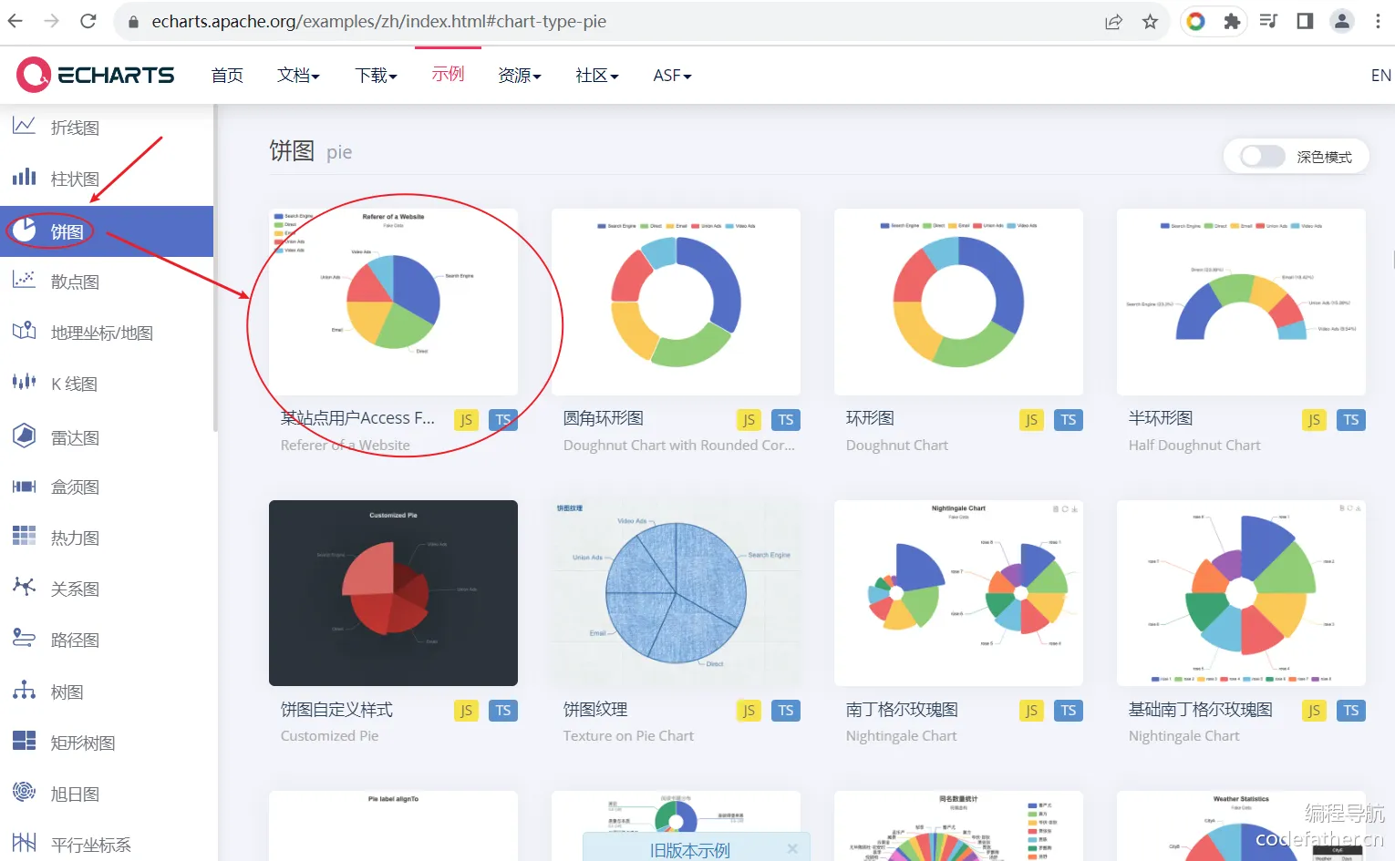This screenshot has width=1395, height=861.
Task: Click the parallel coordinates icon in sidebar
Action: click(x=24, y=843)
